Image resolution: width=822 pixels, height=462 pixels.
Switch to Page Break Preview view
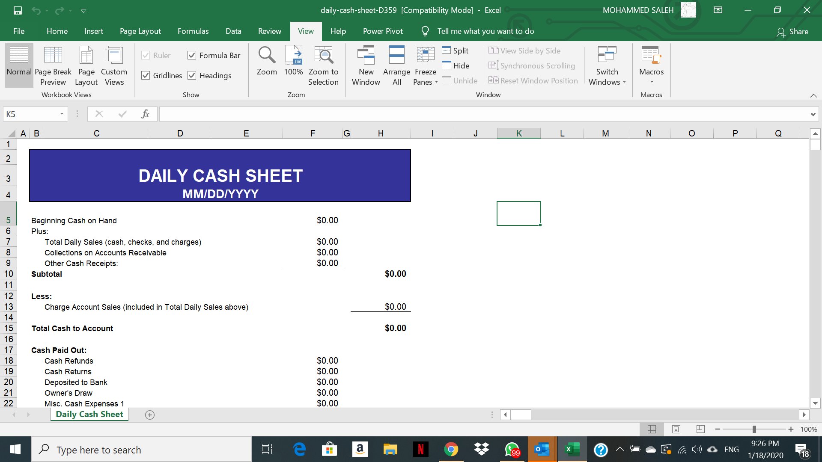53,65
